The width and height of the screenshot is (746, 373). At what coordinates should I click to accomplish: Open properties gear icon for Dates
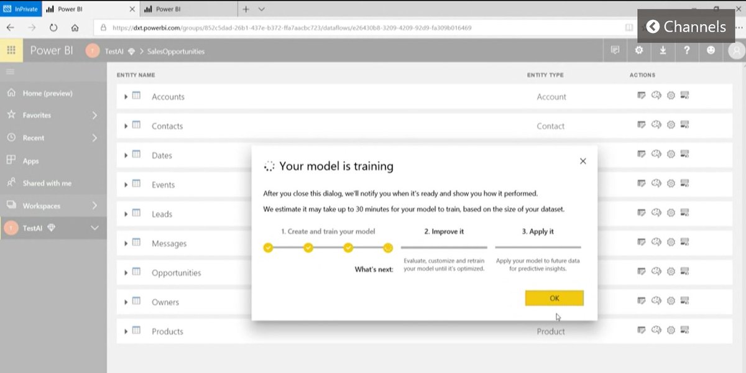671,154
